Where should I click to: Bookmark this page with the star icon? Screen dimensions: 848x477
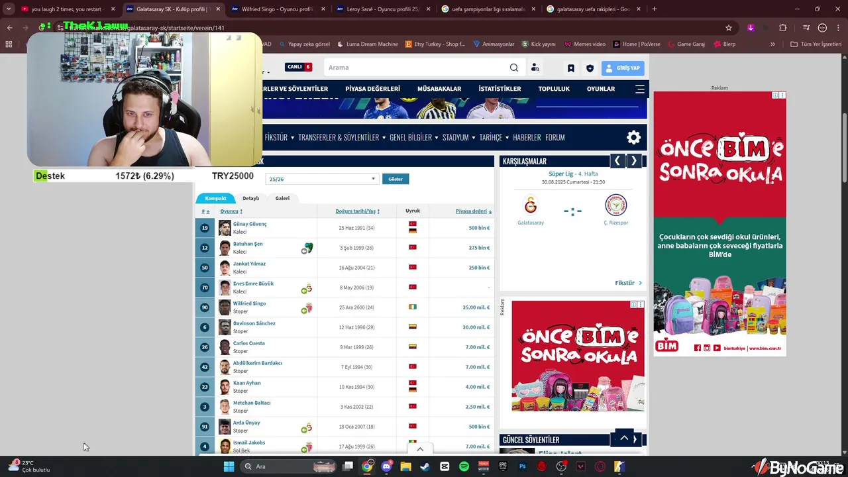tap(729, 28)
